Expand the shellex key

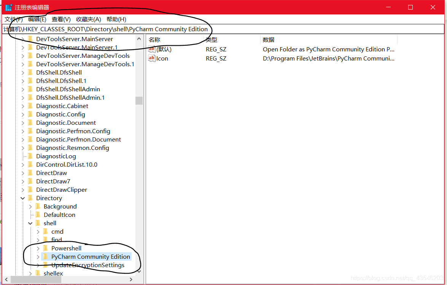30,274
